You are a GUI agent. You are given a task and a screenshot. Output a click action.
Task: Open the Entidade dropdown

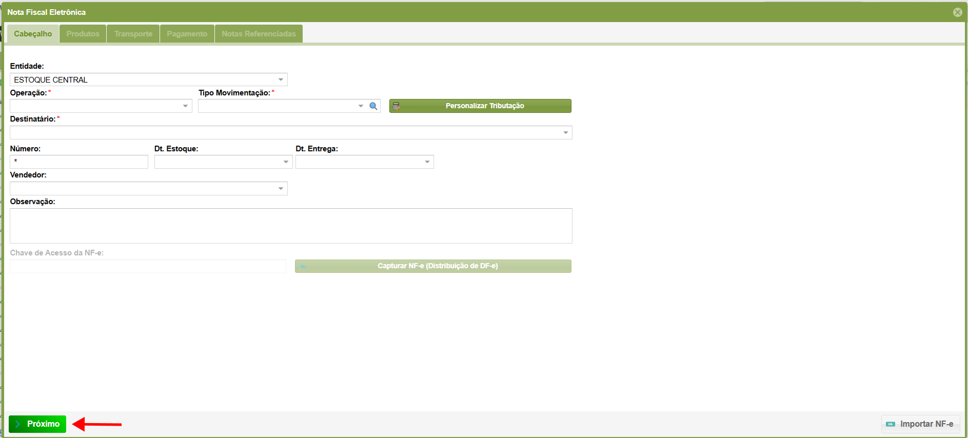point(281,80)
